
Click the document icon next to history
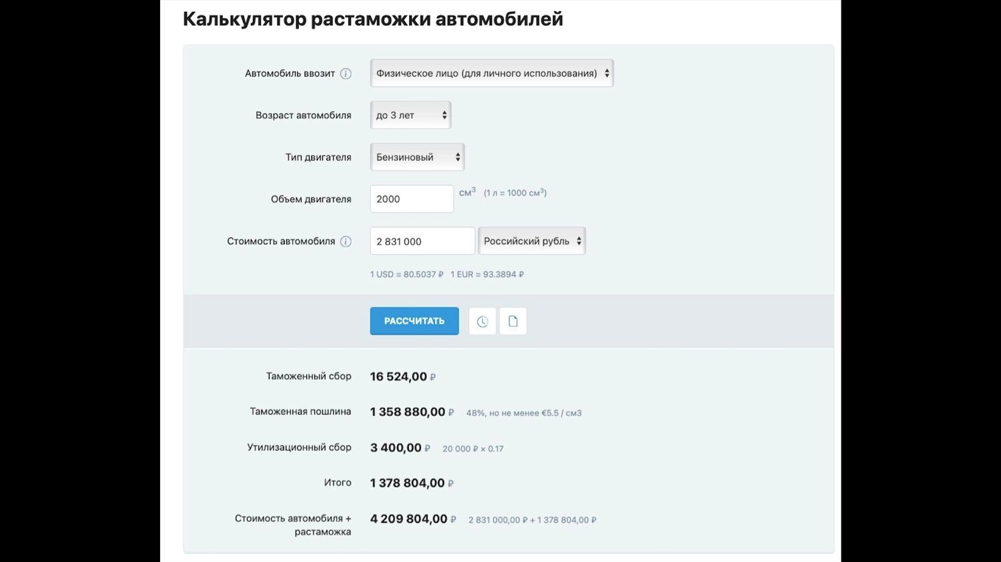click(x=513, y=321)
